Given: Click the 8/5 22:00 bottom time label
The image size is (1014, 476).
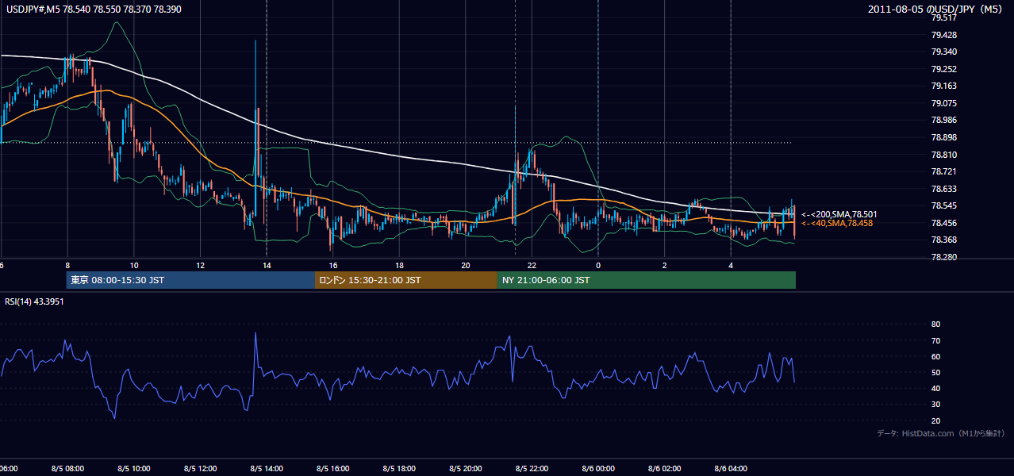Looking at the screenshot, I should pos(532,469).
